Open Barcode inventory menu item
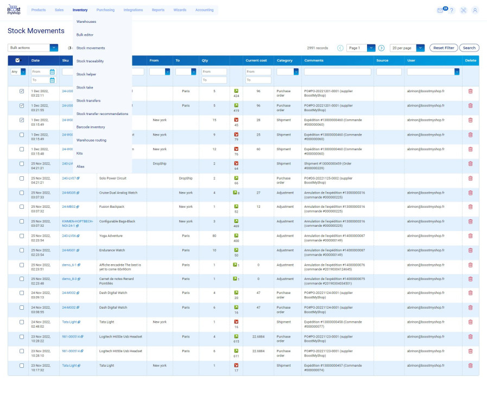The width and height of the screenshot is (487, 396). (x=91, y=127)
